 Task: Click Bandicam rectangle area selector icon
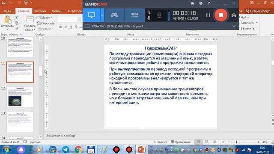coord(87,26)
